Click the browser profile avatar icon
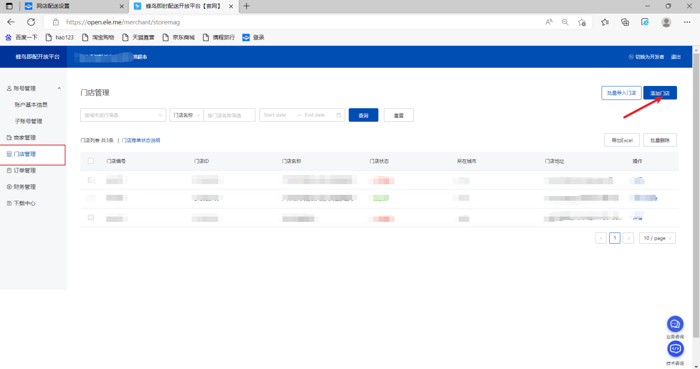Screen dimensions: 700x369 pyautogui.click(x=666, y=22)
